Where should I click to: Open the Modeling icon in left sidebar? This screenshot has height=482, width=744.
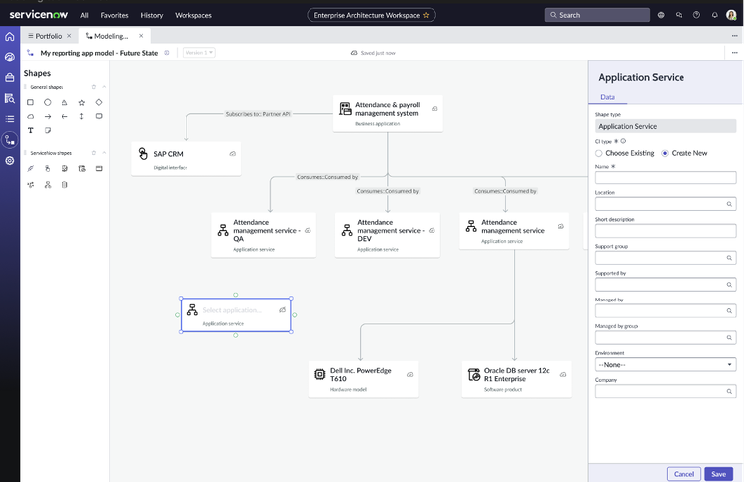[x=10, y=140]
